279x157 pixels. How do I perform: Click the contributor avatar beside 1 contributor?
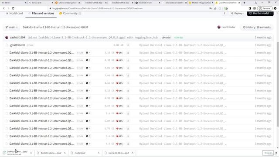click(219, 27)
